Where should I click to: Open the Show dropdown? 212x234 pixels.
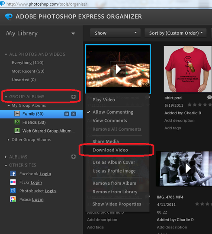pyautogui.click(x=115, y=33)
